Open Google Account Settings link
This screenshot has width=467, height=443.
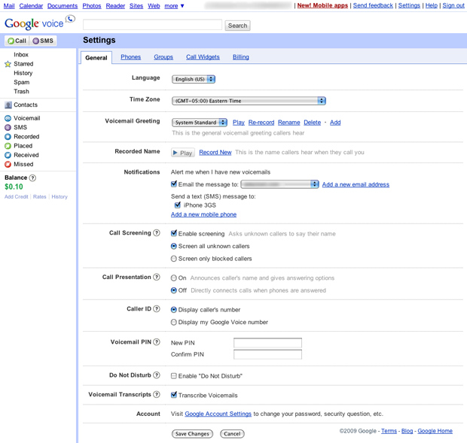[x=218, y=414]
